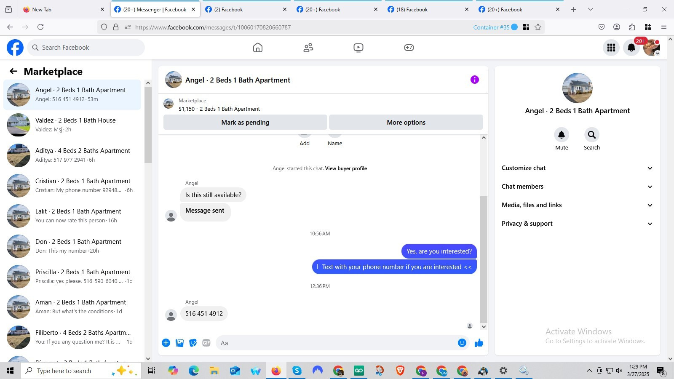Open Firefox application menu hamburger

coord(664,27)
